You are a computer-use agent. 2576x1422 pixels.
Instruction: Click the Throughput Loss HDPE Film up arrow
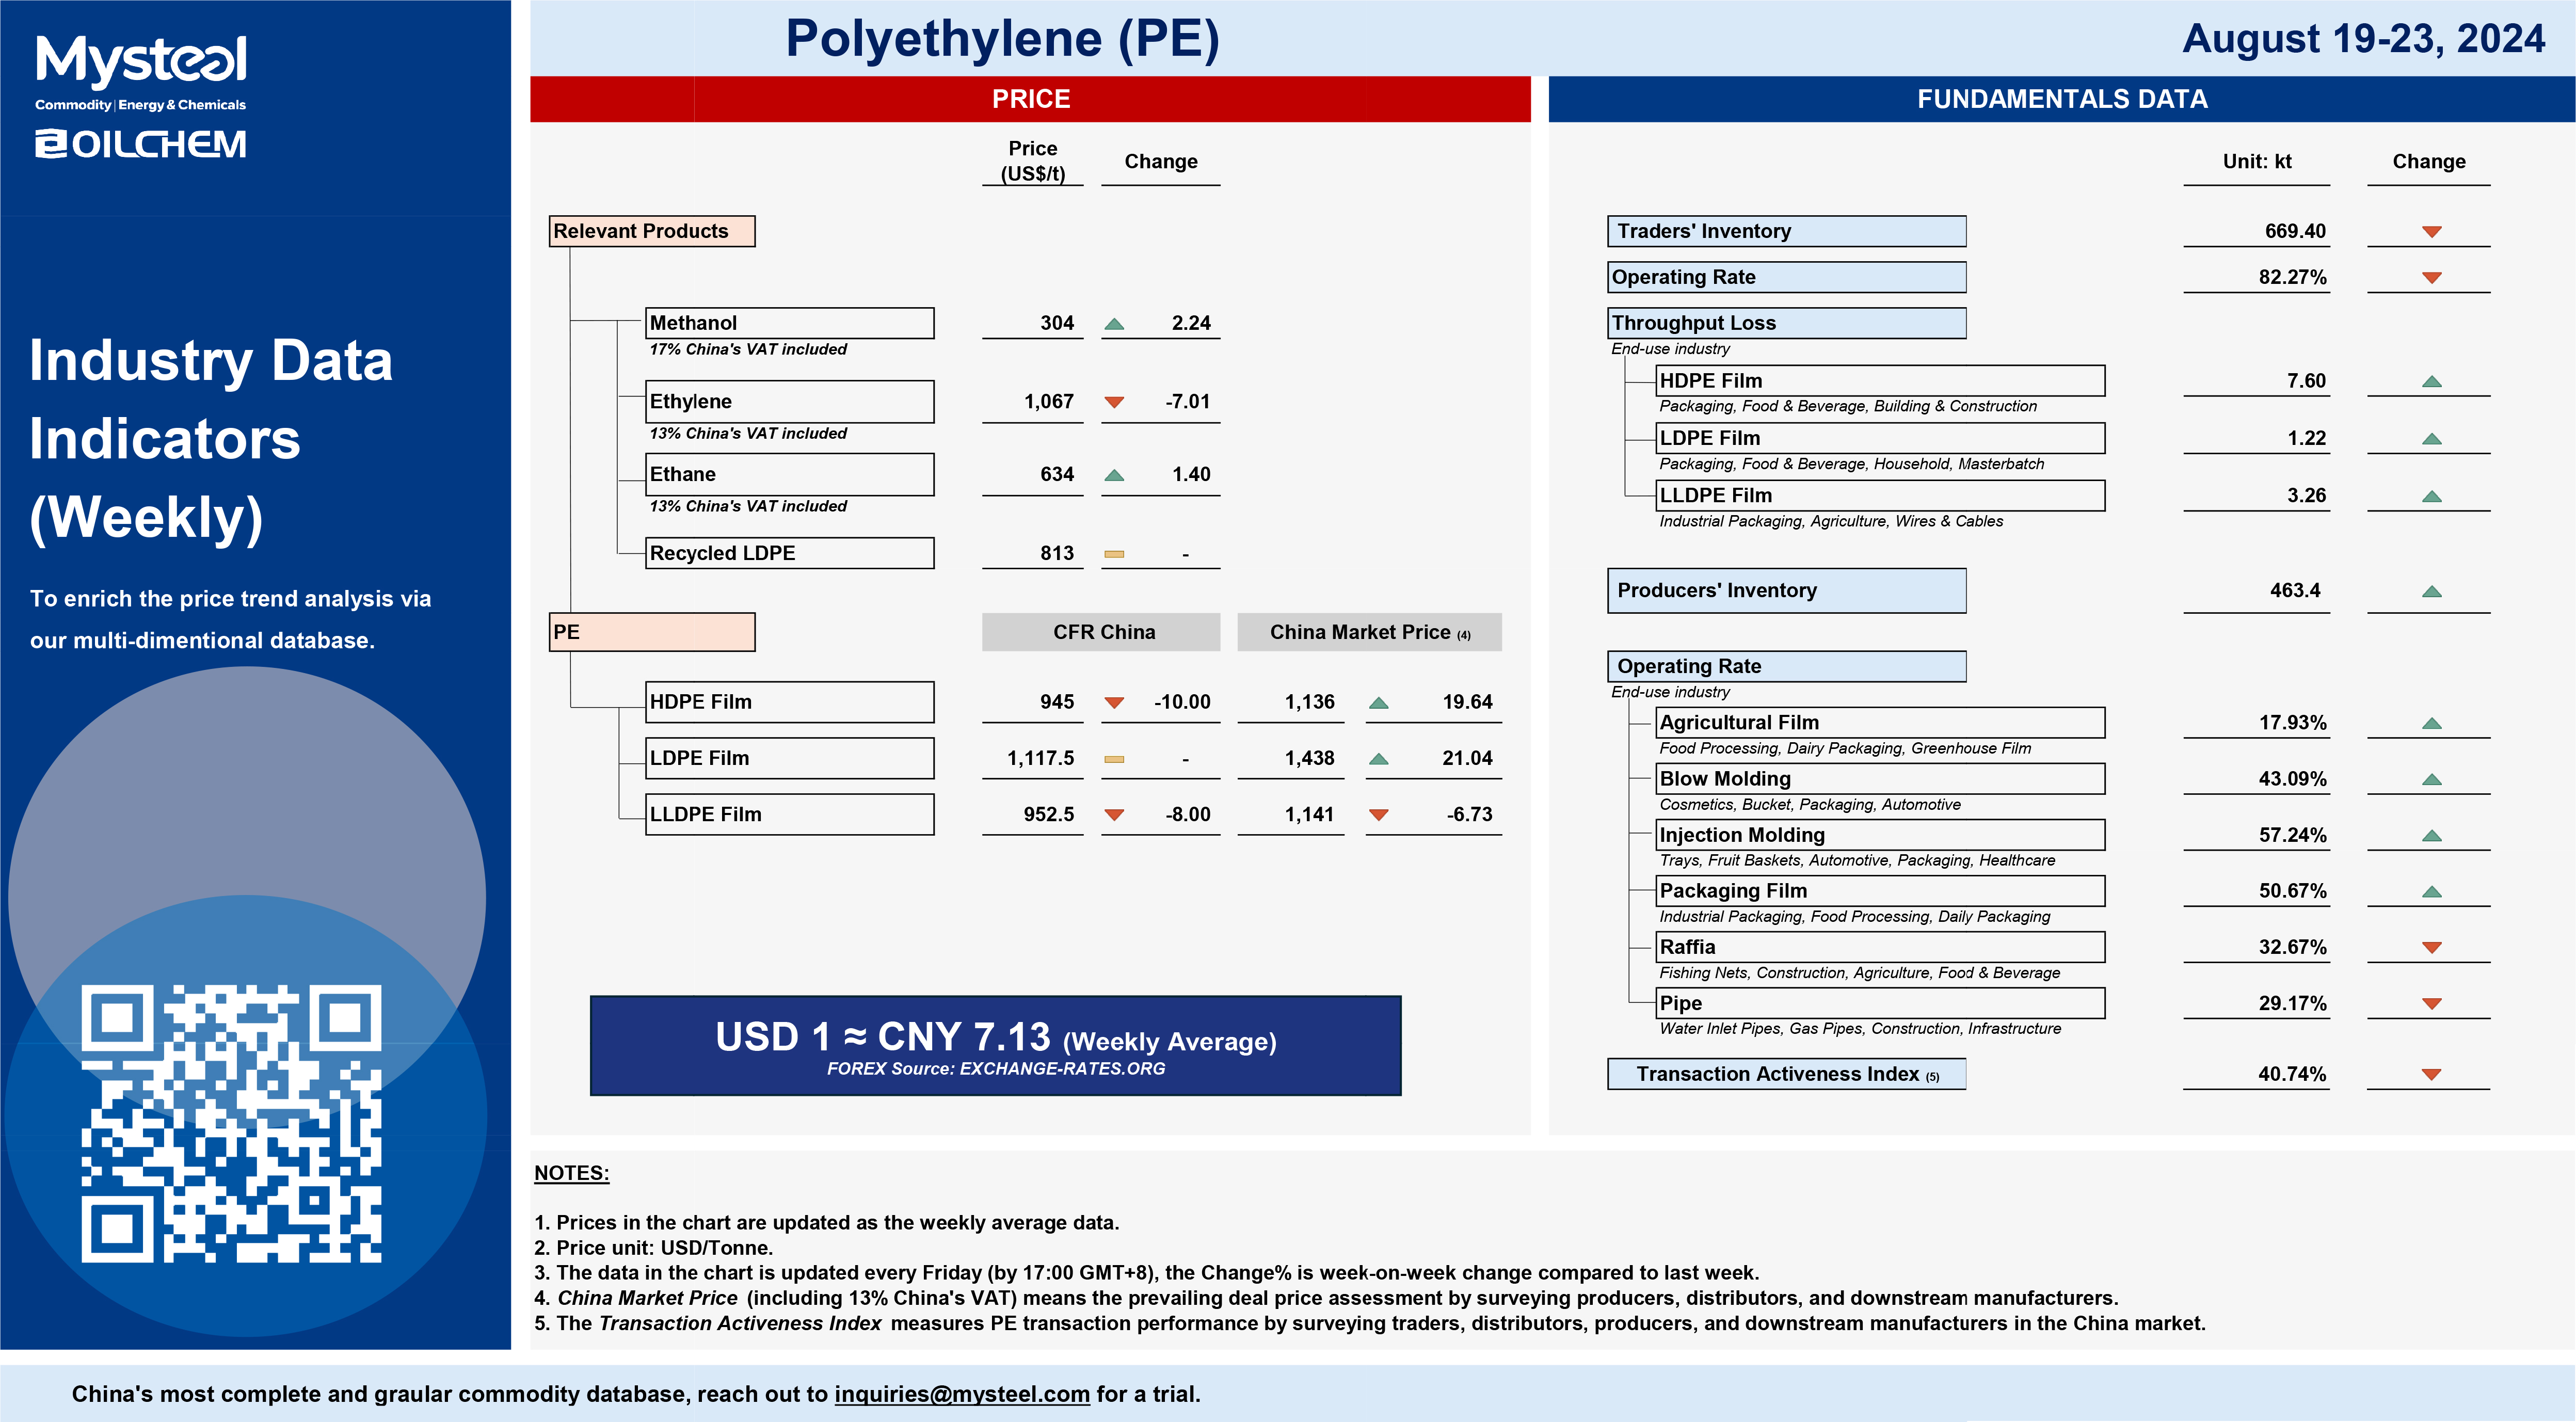pos(2432,381)
